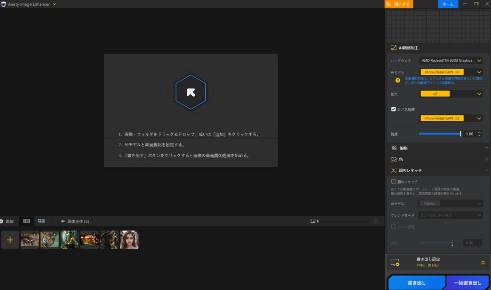The width and height of the screenshot is (491, 290).
Task: Uncheck the 2-パス処理 checkbox under AI細部加工
Action: [393, 109]
